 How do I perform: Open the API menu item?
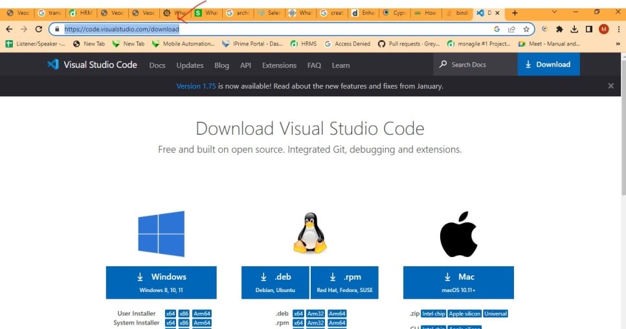pos(245,65)
